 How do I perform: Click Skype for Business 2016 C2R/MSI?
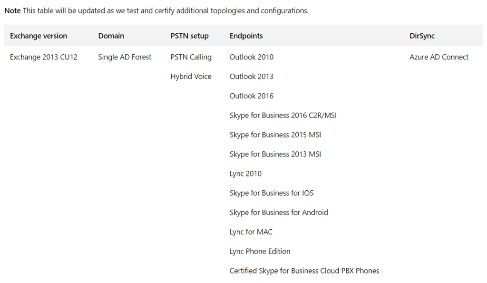pyautogui.click(x=283, y=116)
